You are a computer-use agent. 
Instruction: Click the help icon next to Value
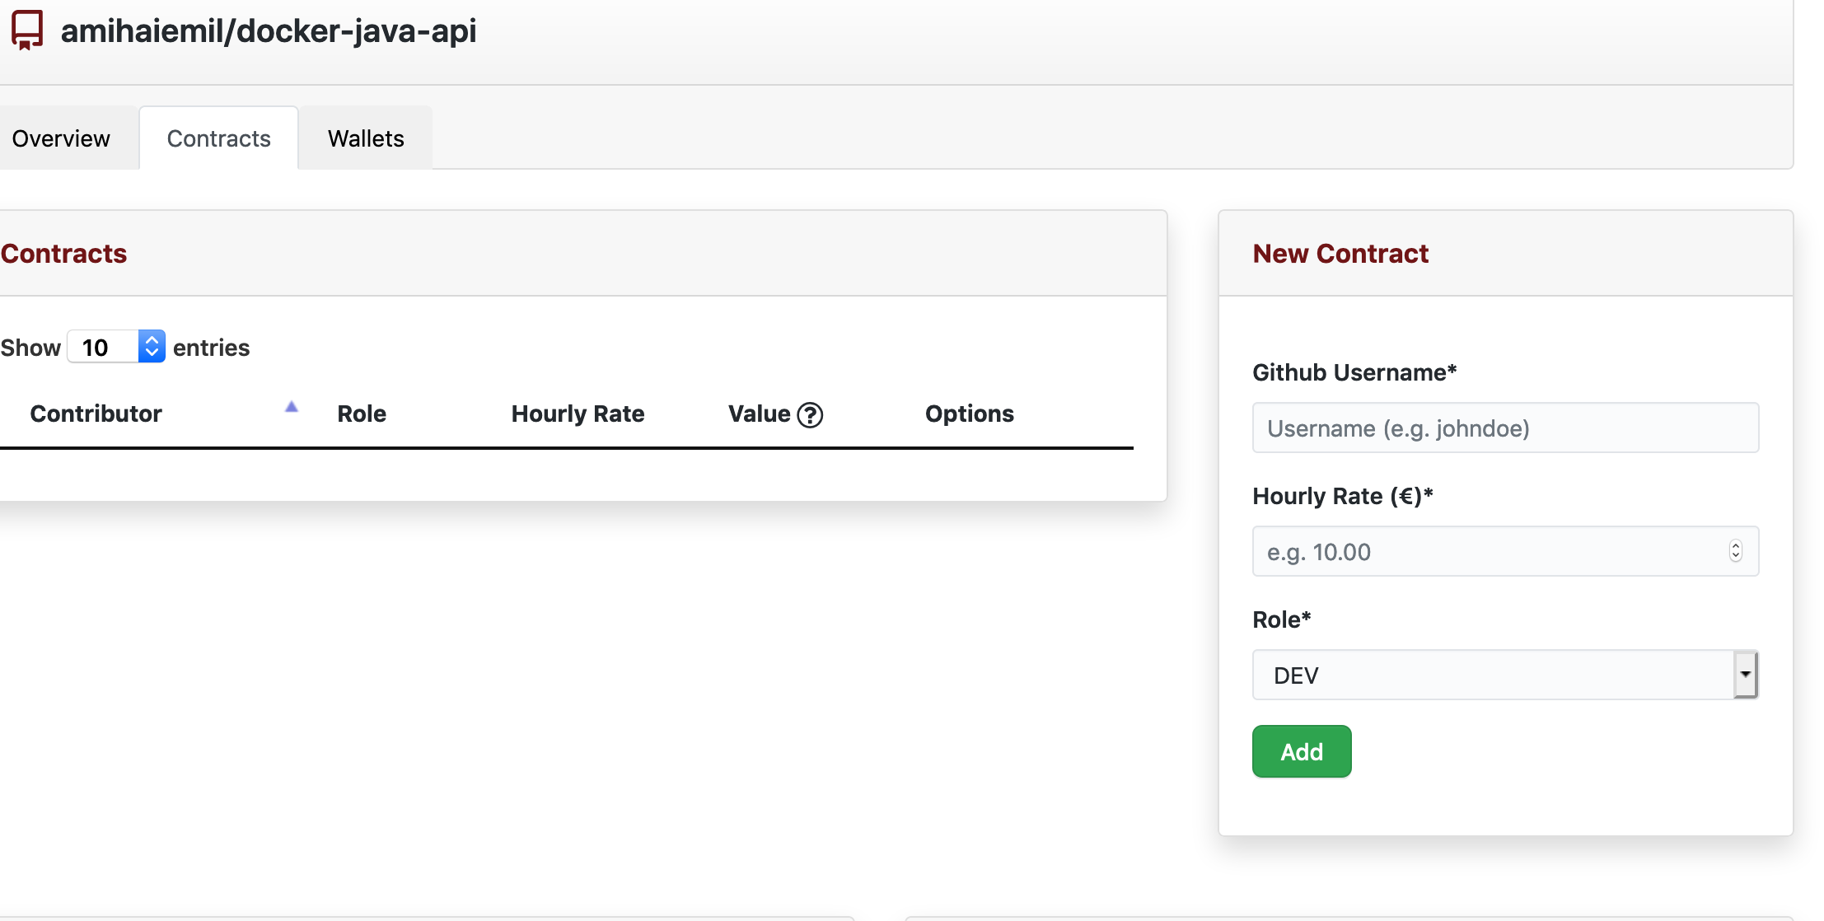point(811,414)
